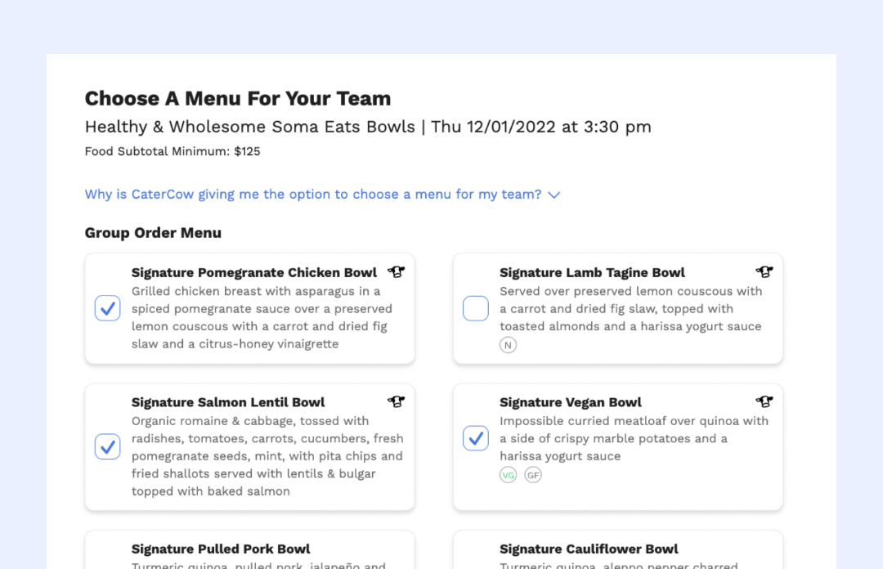Click cow icon on Salmon Lentil Bowl card
Viewport: 883px width, 569px height.
pyautogui.click(x=397, y=401)
